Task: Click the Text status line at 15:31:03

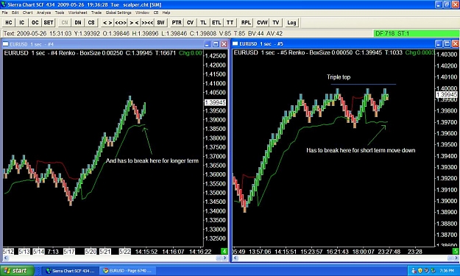Action: [143, 33]
